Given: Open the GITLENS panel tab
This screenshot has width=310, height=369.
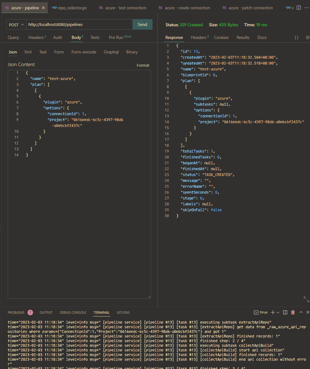Looking at the screenshot, I should [123, 312].
